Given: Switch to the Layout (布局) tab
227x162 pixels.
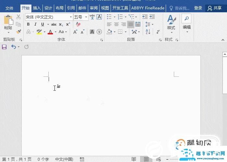Looking at the screenshot, I should 59,8.
